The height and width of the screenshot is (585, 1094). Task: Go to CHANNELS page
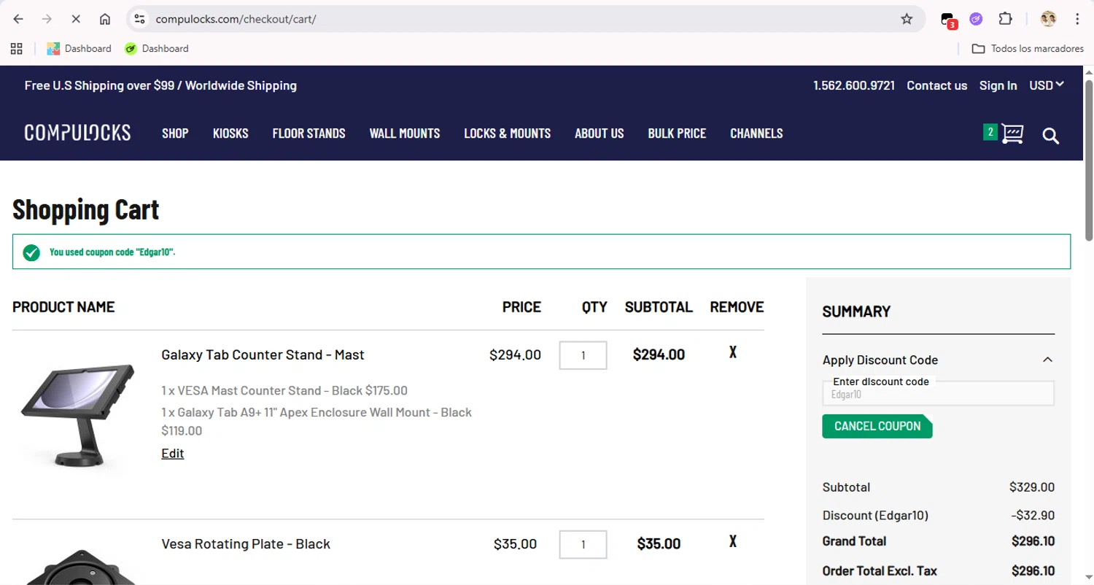pos(756,133)
